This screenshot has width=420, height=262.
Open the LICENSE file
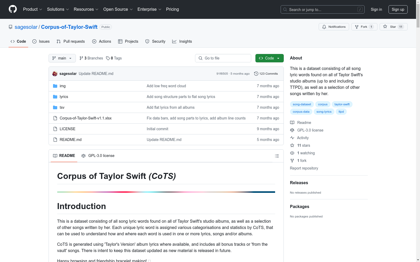coord(67,129)
